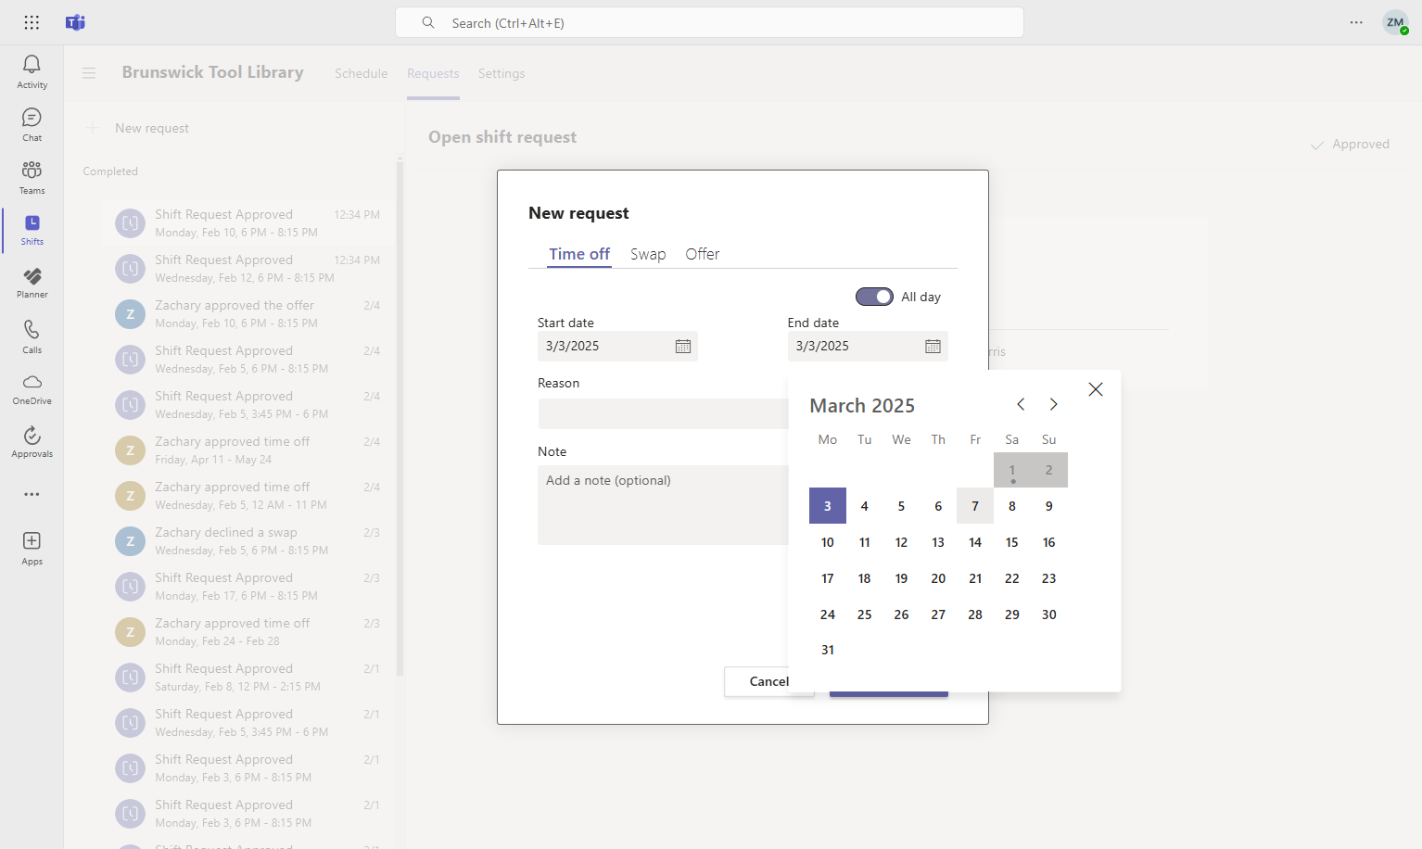Click the Search box
1422x849 pixels.
pos(709,22)
